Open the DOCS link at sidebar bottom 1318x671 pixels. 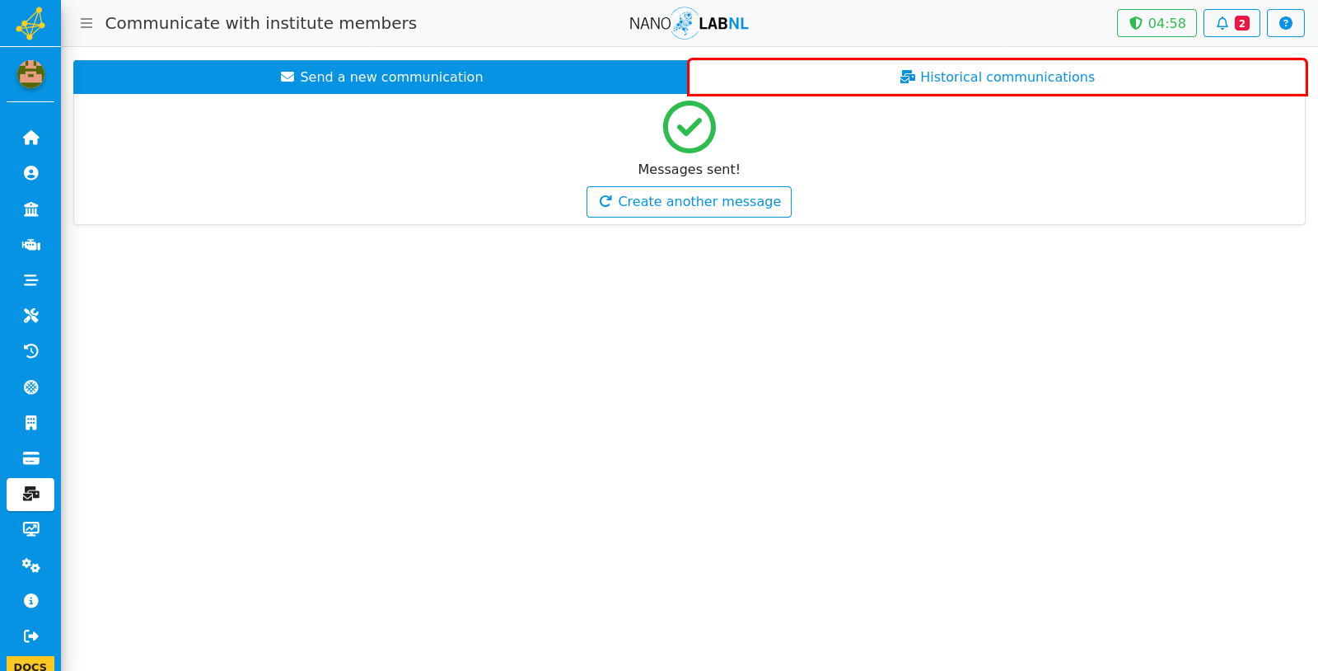30,664
